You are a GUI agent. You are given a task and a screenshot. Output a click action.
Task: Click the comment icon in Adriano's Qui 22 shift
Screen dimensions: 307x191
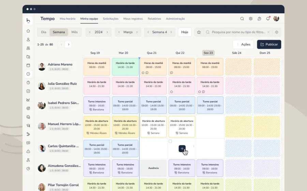pos(172,73)
